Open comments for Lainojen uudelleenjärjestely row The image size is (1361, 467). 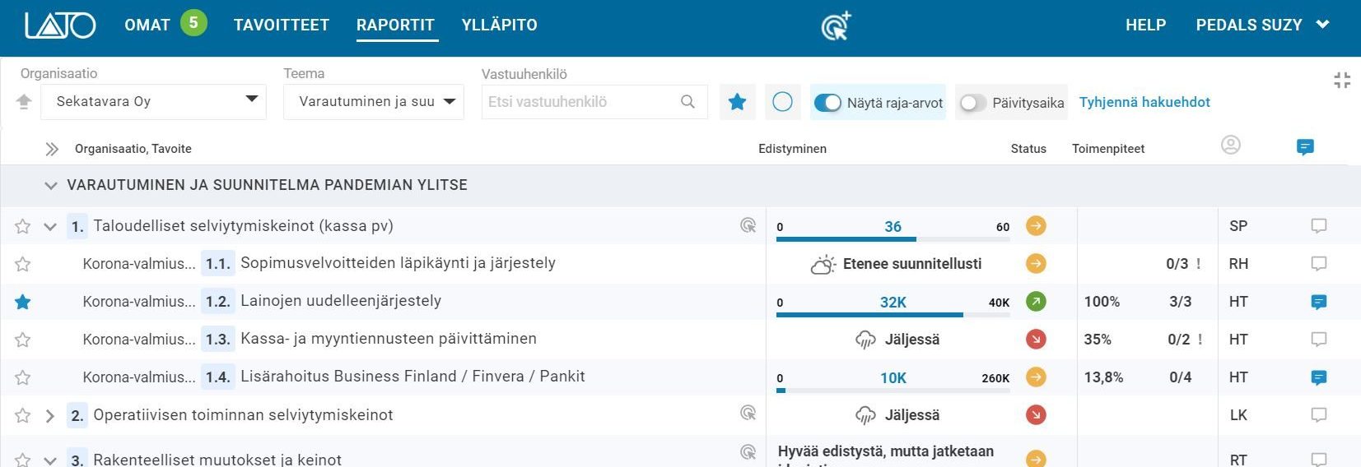[x=1318, y=302]
